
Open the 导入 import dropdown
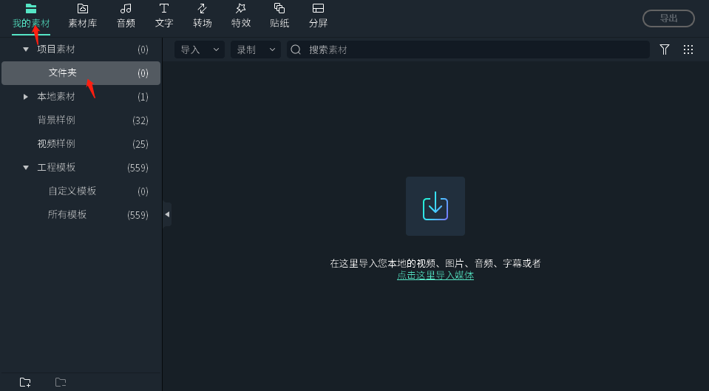(200, 50)
